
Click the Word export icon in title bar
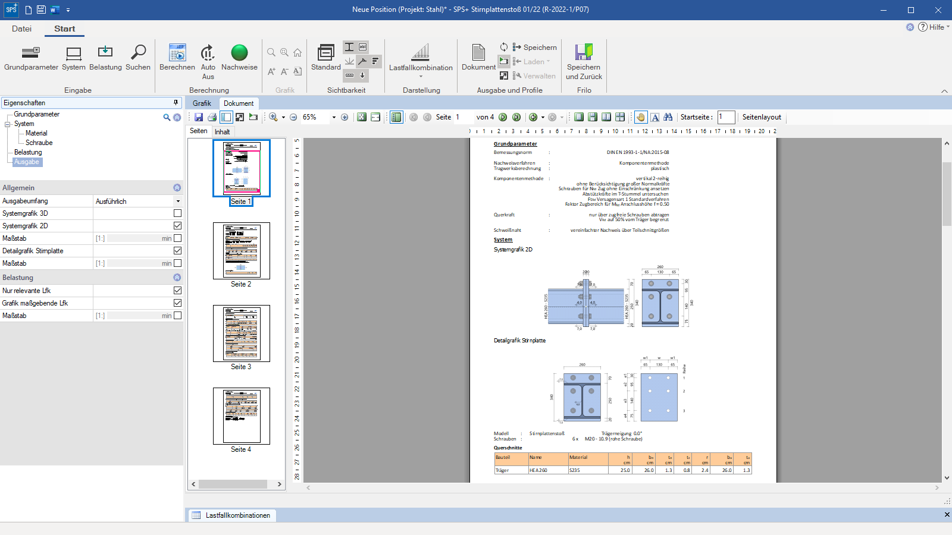[x=55, y=10]
